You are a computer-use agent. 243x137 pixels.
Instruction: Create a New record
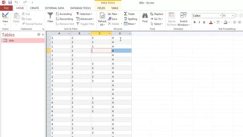tap(112, 14)
